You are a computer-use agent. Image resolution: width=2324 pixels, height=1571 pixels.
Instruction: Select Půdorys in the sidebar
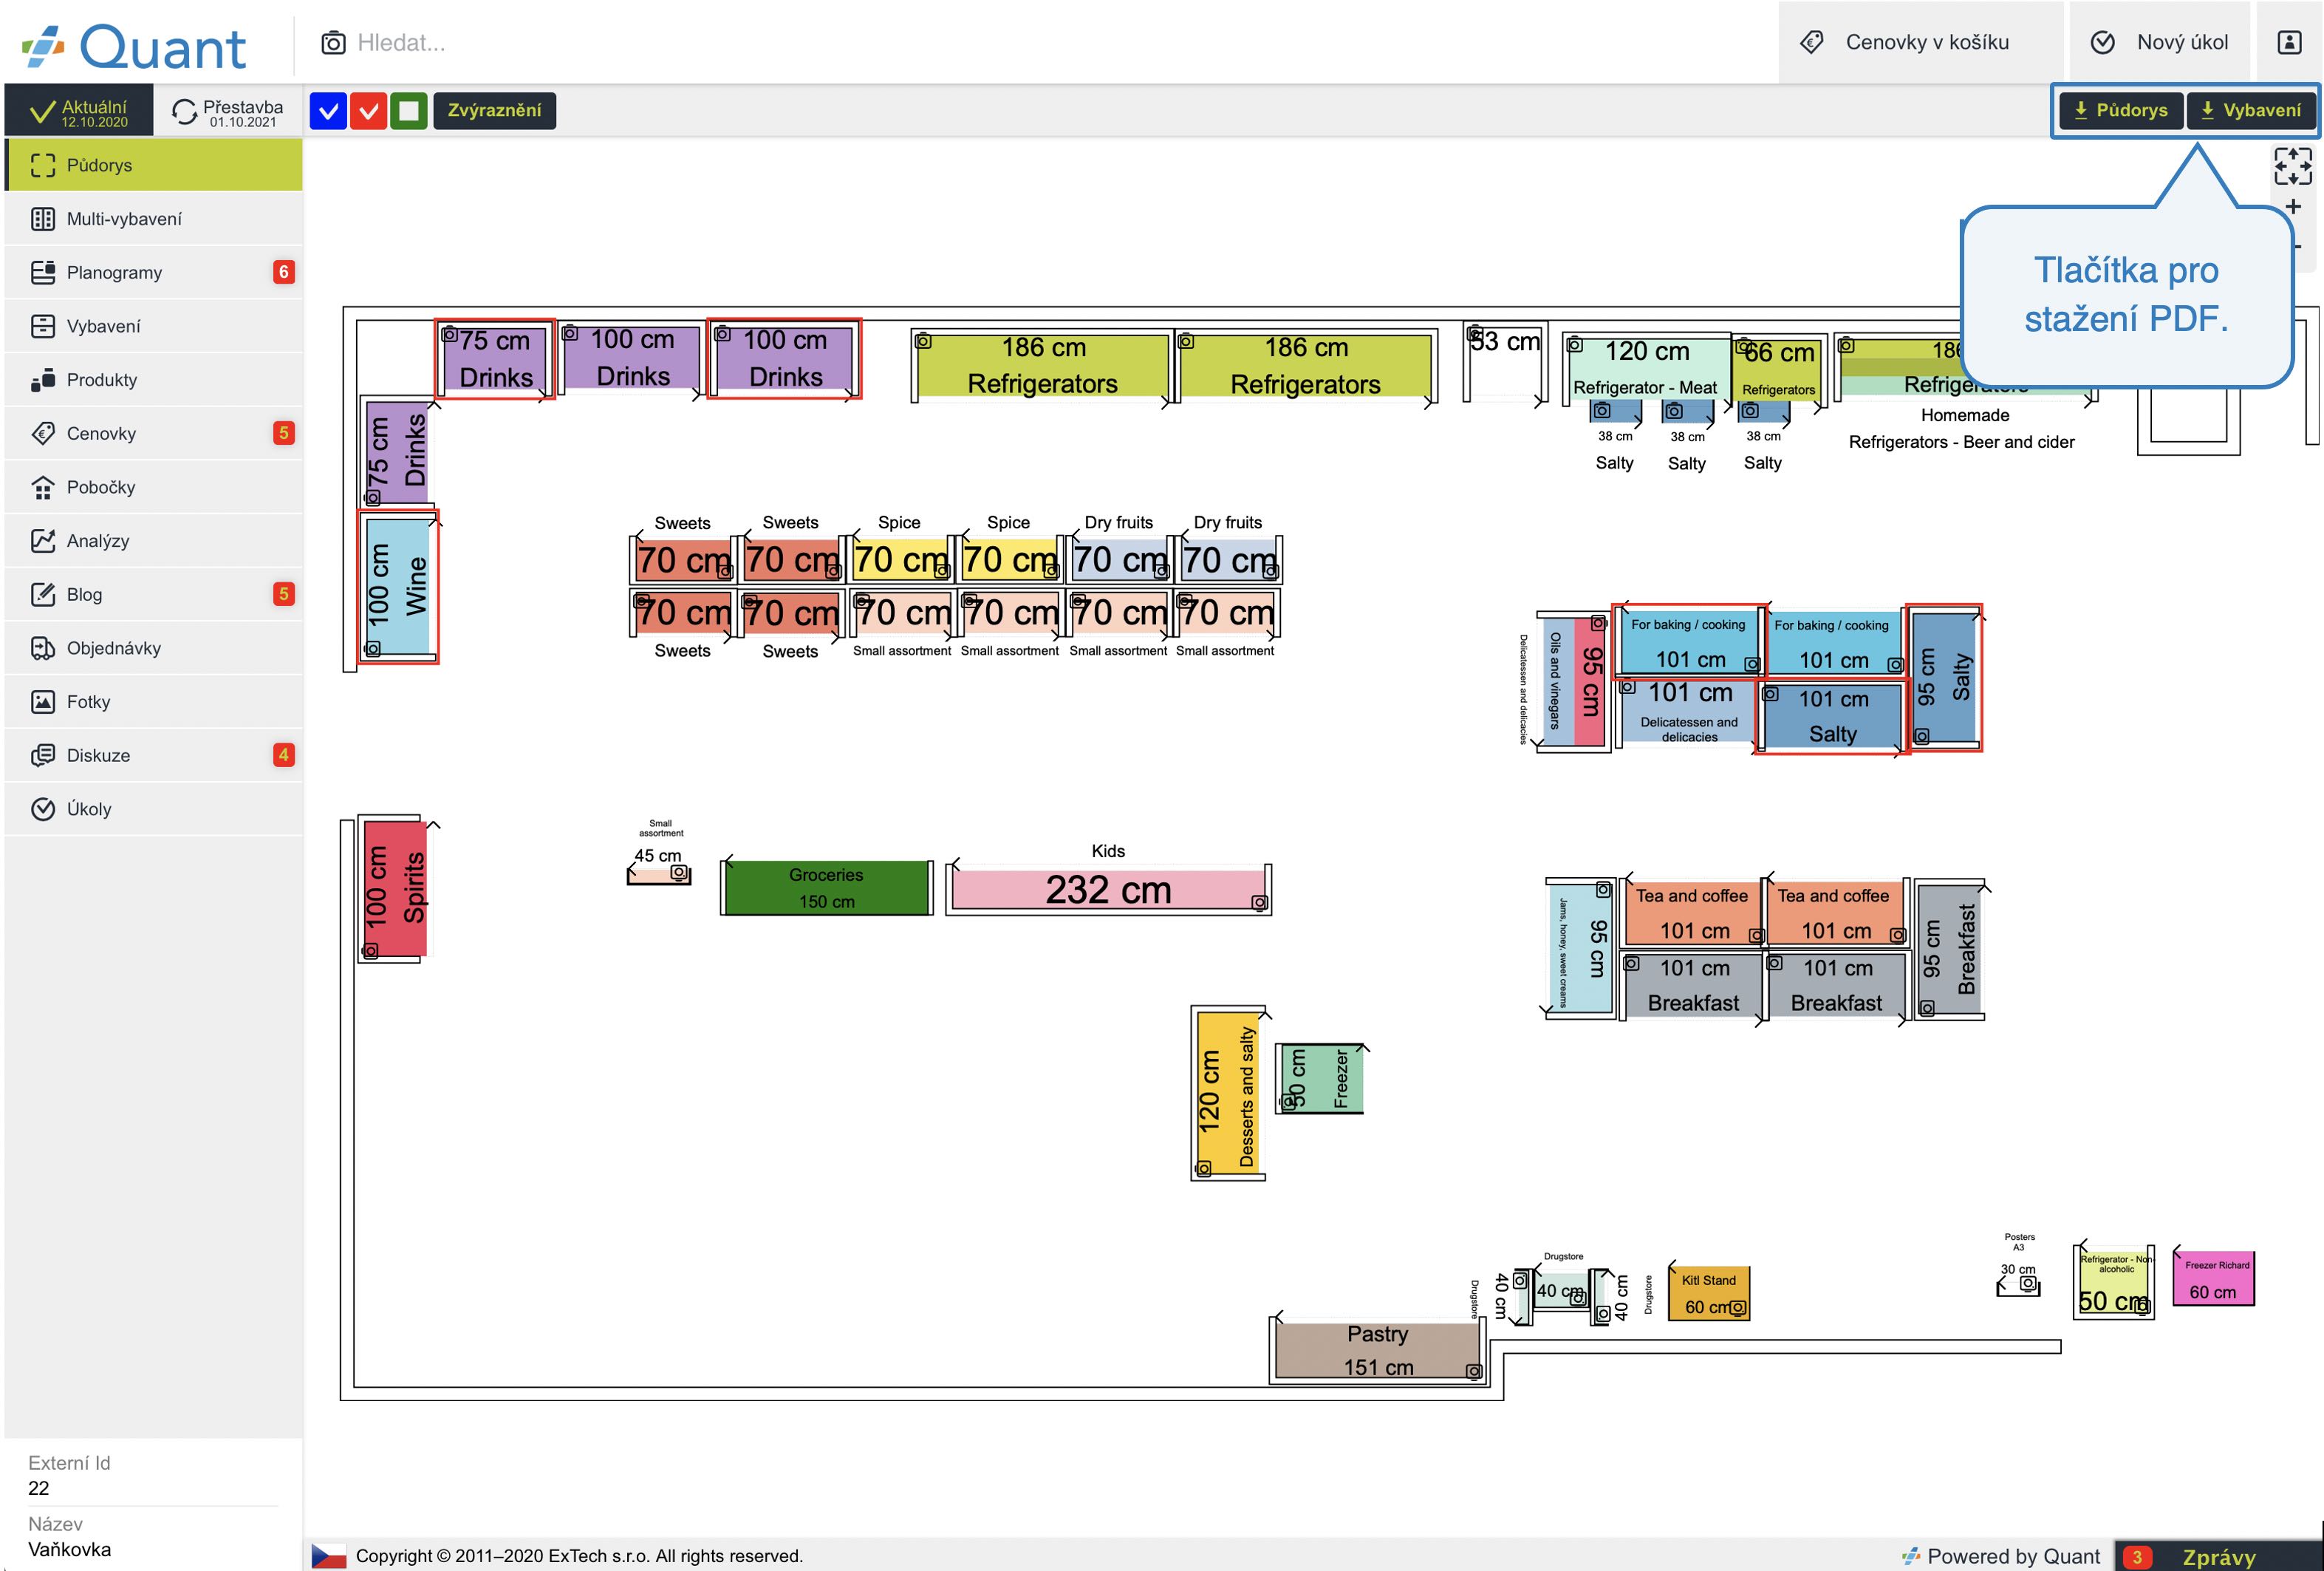(x=154, y=165)
